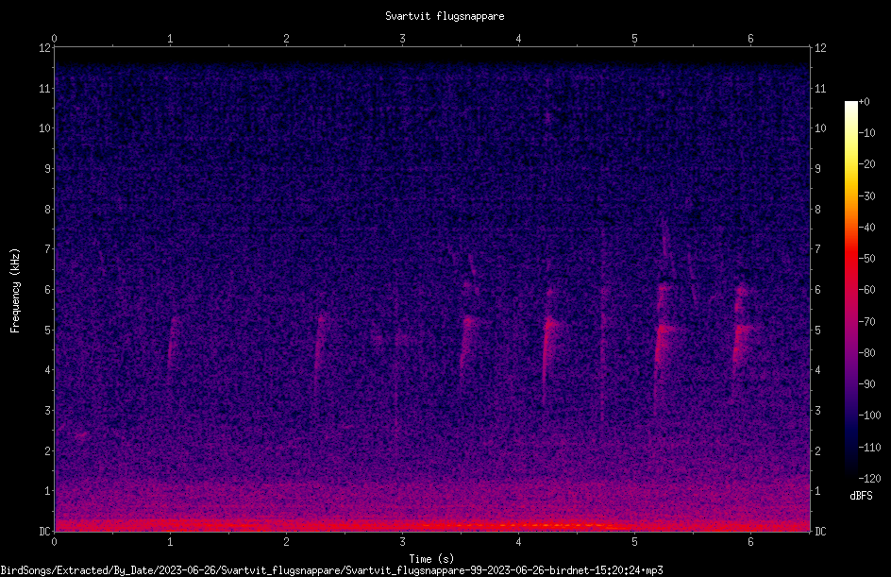The height and width of the screenshot is (577, 891).
Task: Click '1' on the top time axis
Action: coord(170,39)
